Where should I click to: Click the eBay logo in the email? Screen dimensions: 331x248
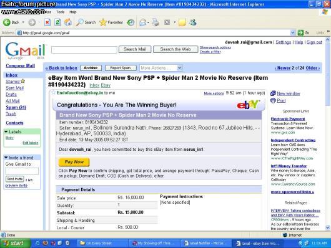248,105
